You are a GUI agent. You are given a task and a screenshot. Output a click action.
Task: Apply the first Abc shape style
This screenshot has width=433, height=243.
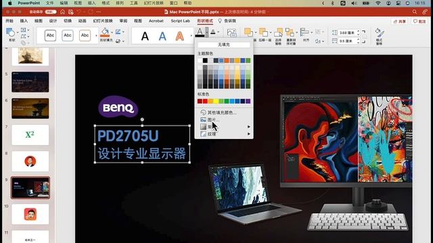click(x=50, y=35)
